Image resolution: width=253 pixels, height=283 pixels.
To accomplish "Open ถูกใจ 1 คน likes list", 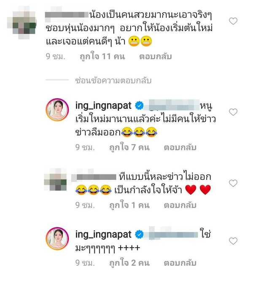I will point(129,205).
